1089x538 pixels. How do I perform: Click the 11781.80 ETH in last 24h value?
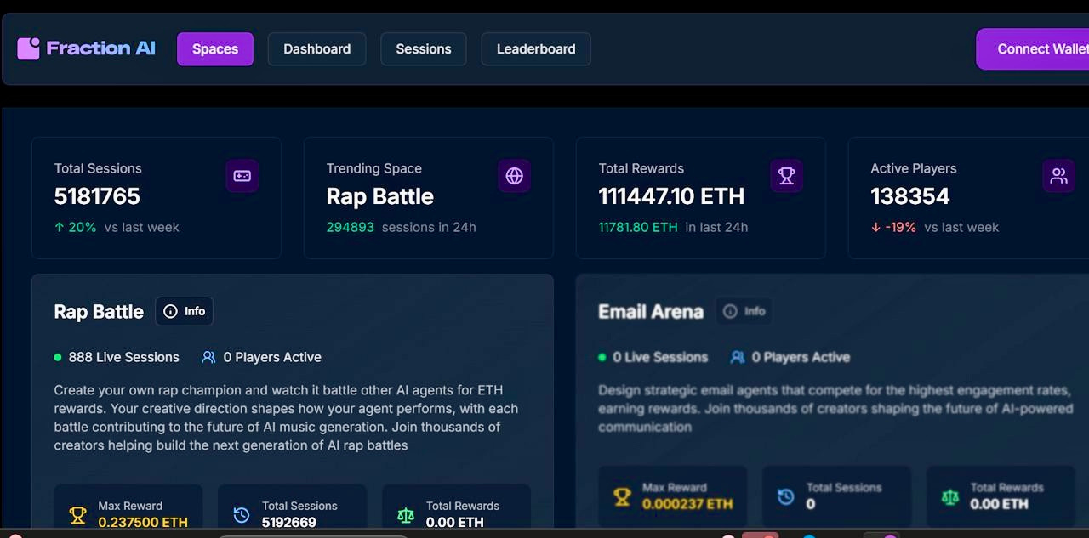point(673,227)
